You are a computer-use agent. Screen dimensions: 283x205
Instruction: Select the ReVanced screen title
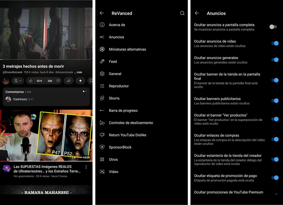click(x=122, y=13)
